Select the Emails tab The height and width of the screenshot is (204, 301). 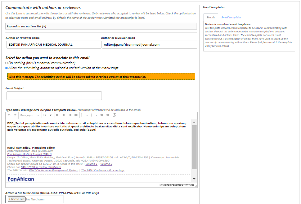click(211, 17)
